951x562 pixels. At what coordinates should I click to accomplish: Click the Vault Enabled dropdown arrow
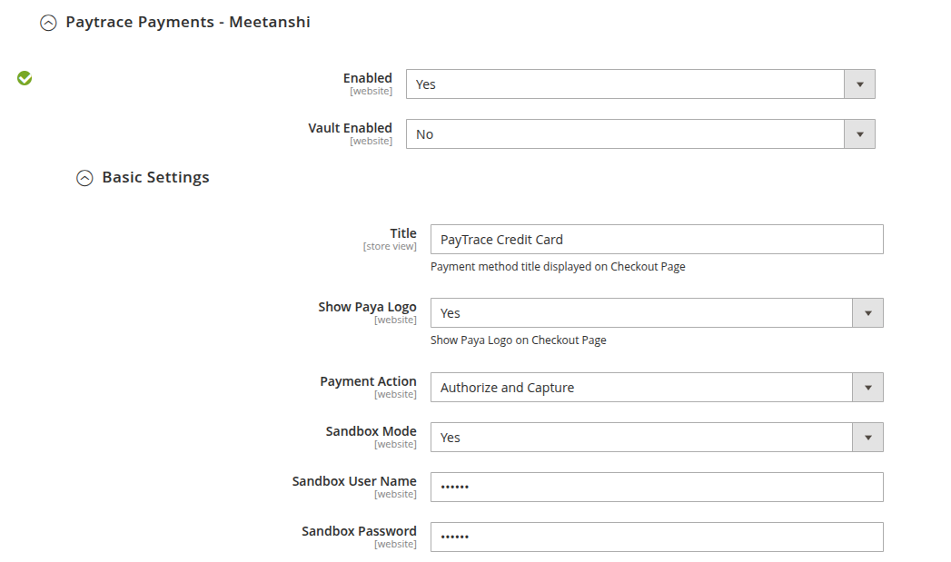(x=859, y=134)
